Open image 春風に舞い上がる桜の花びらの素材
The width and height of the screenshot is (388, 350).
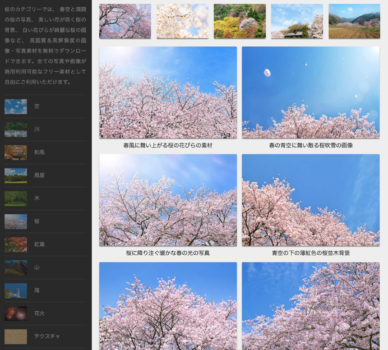[168, 92]
